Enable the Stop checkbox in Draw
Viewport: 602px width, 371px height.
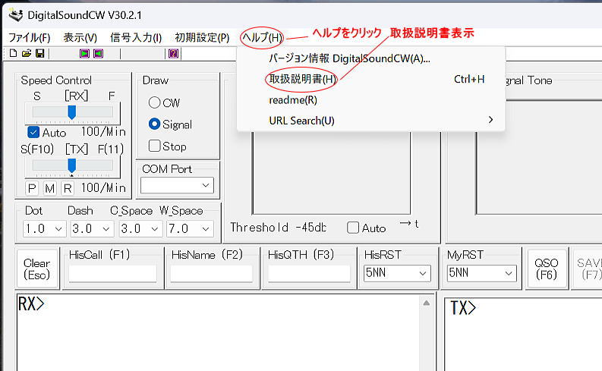click(x=154, y=146)
